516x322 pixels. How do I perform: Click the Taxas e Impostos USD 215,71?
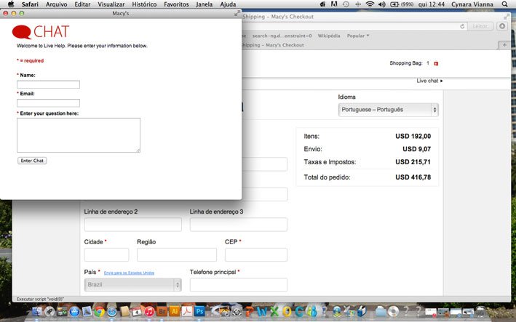(413, 161)
